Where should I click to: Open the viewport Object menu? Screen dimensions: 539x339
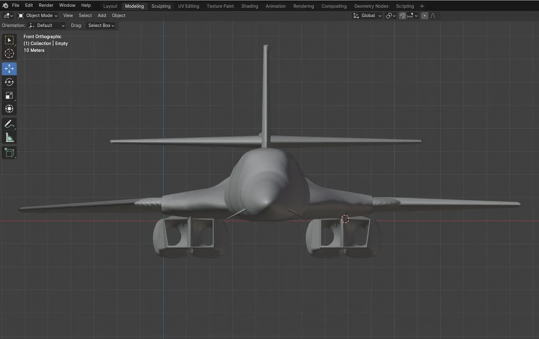(119, 16)
